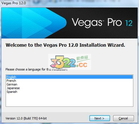Click the Welcome to Vegas Pro heading
Viewport: 139px width, 124px height.
point(65,45)
